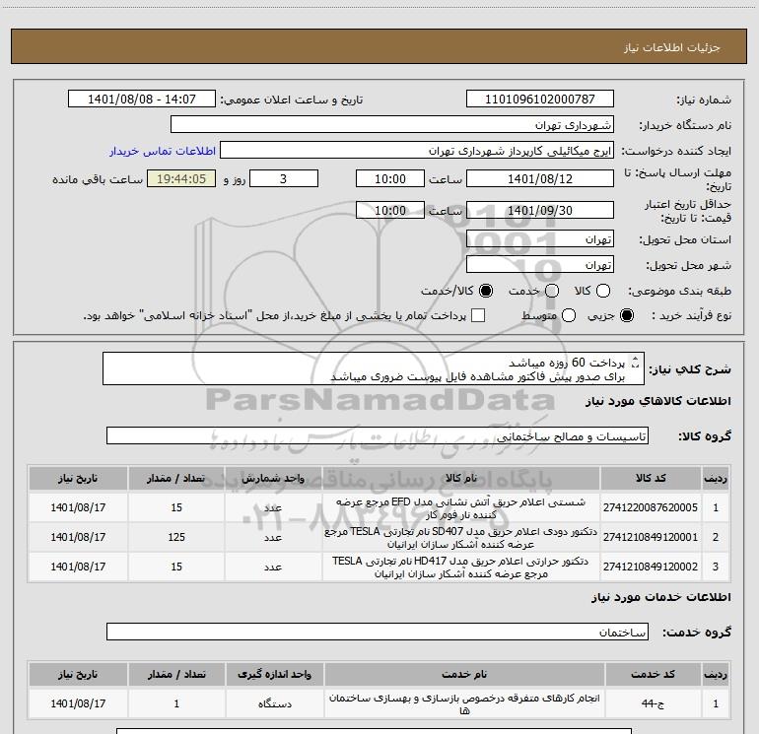Image resolution: width=759 pixels, height=734 pixels.
Task: Click the services table واحد اندازه گیری header
Action: click(274, 674)
